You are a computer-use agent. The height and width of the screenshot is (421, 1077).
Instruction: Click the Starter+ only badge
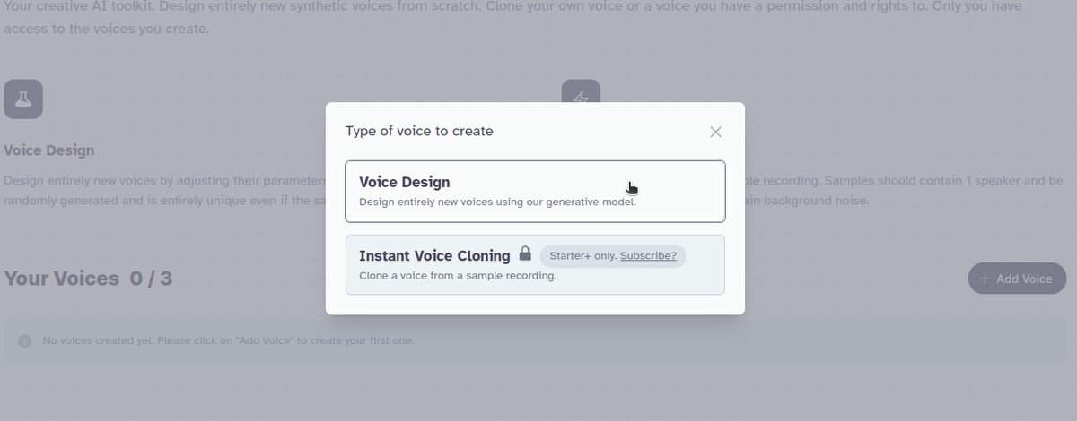pos(583,256)
